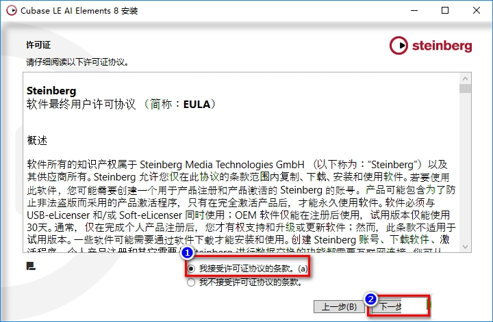Click the Cubase icon in the title bar
The image size is (493, 322).
point(12,10)
